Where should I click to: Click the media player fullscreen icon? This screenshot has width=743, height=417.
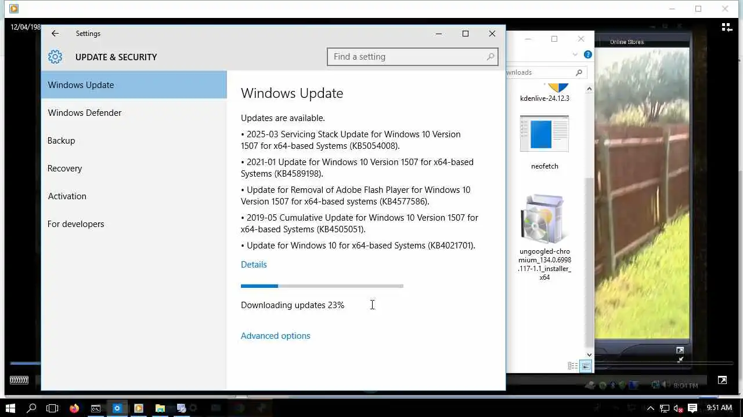[722, 380]
